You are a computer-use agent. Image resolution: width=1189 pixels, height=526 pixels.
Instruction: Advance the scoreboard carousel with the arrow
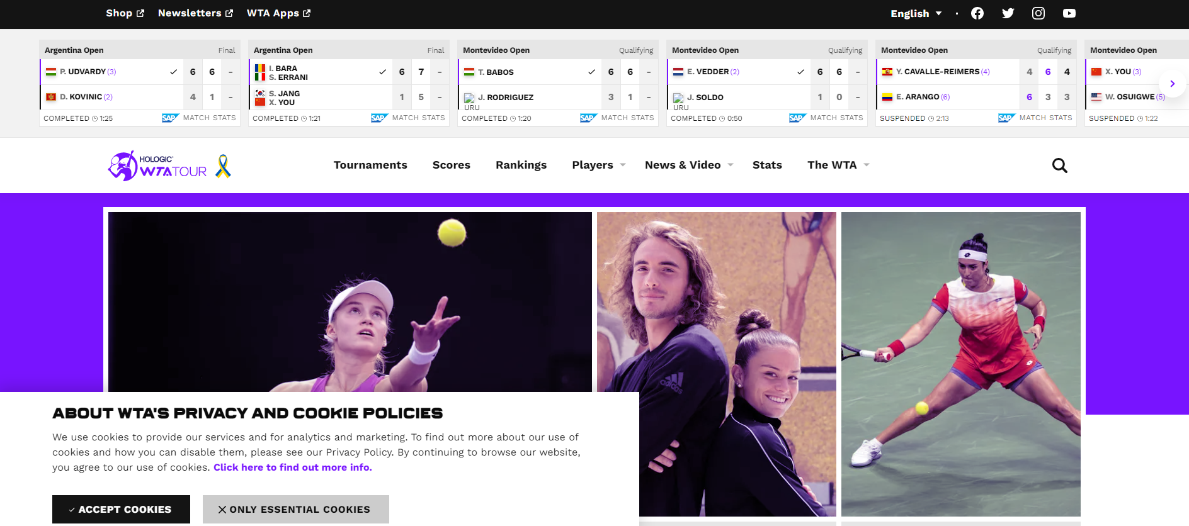coord(1172,84)
